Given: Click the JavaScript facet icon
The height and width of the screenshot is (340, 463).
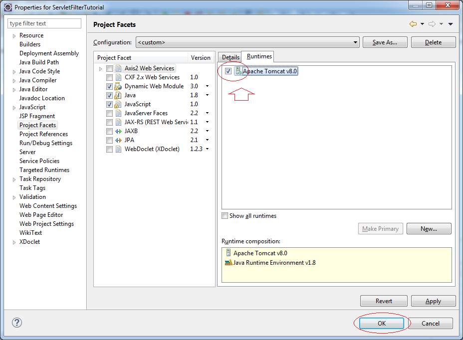Looking at the screenshot, I should coord(118,104).
